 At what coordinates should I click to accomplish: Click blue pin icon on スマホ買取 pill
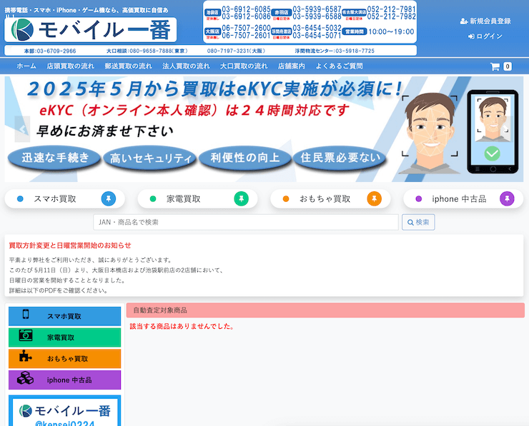pyautogui.click(x=109, y=198)
